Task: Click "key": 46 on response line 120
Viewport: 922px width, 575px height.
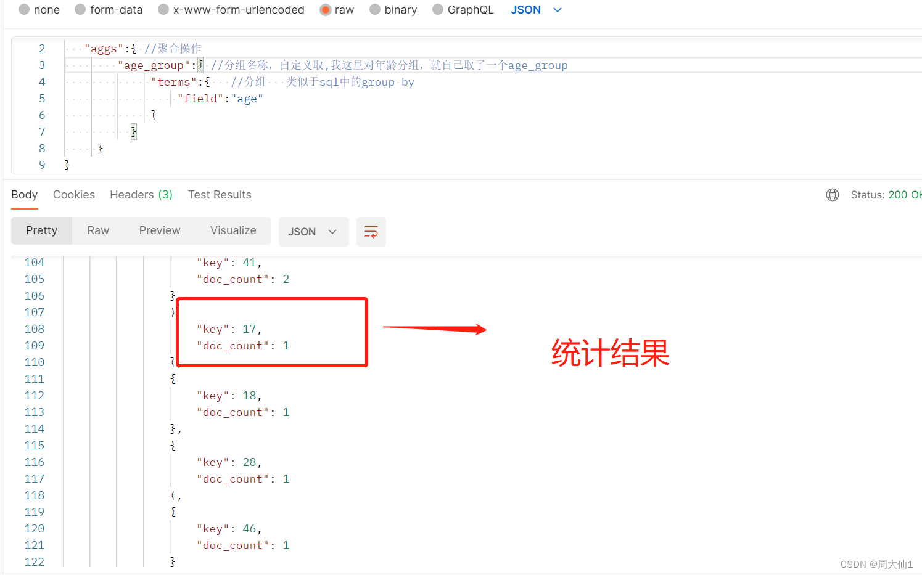Action: [229, 529]
